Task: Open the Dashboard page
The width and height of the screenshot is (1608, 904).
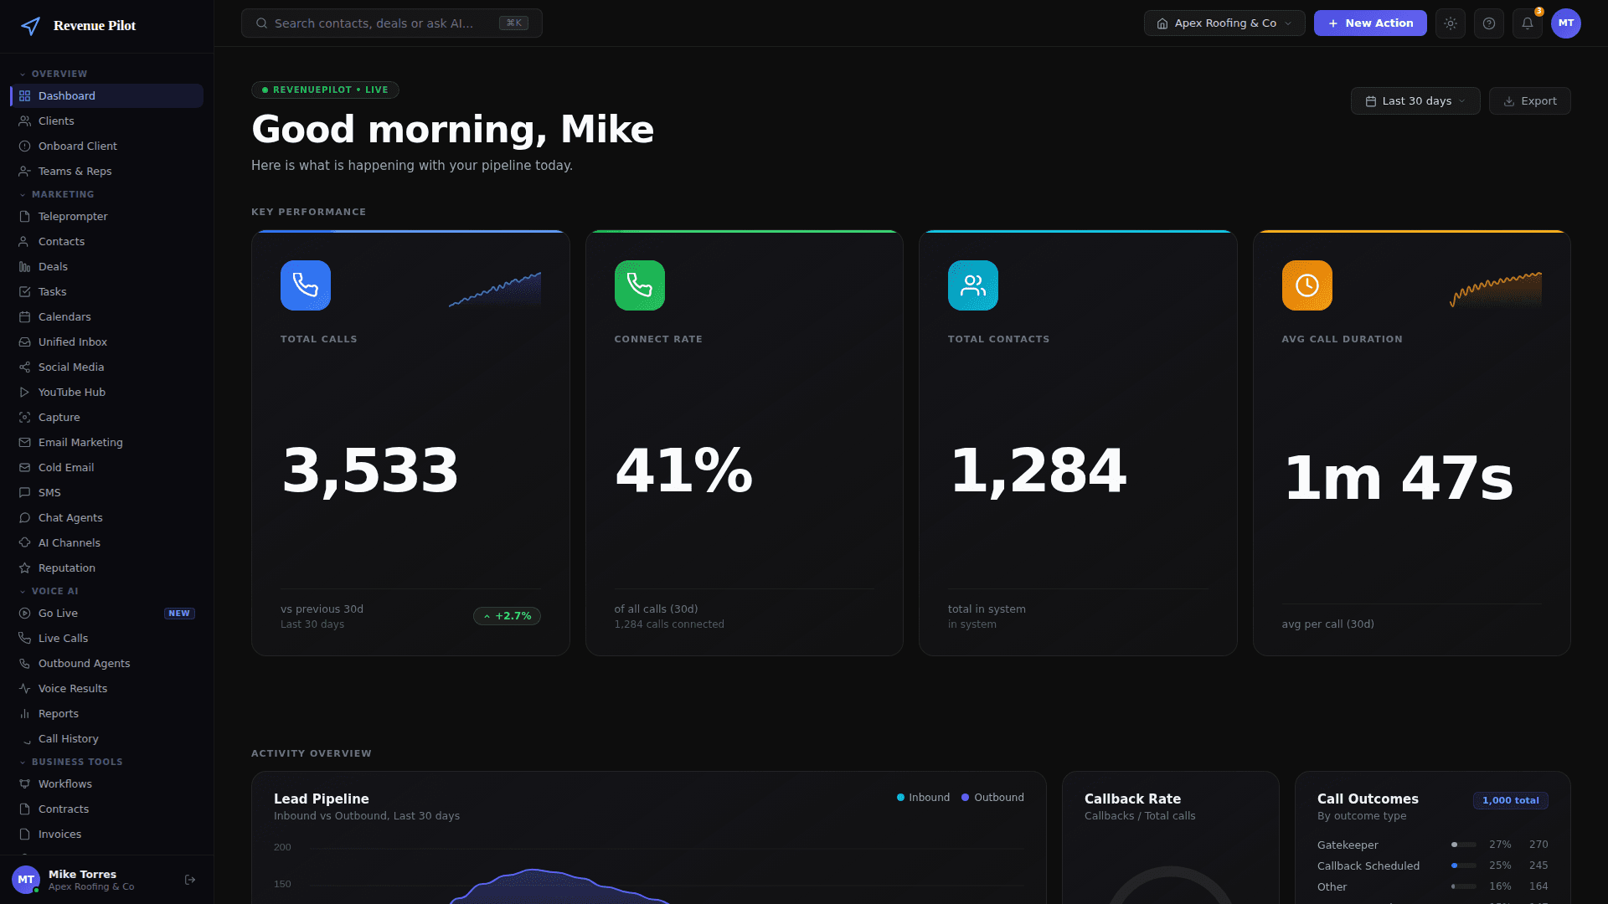Action: pyautogui.click(x=107, y=96)
